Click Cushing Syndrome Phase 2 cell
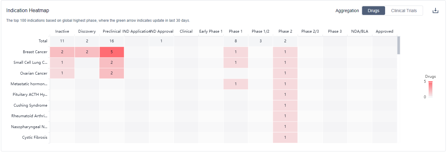 click(285, 105)
